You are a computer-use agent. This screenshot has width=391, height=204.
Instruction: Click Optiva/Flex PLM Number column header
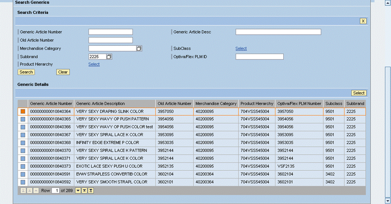[299, 104]
